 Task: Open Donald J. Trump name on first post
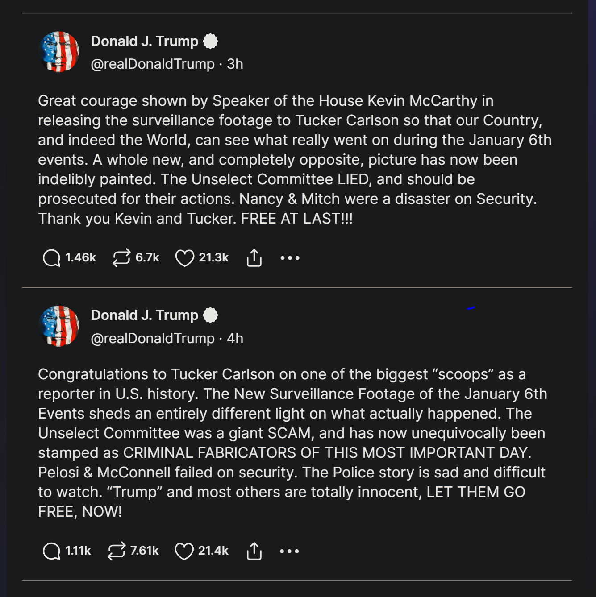click(x=144, y=41)
